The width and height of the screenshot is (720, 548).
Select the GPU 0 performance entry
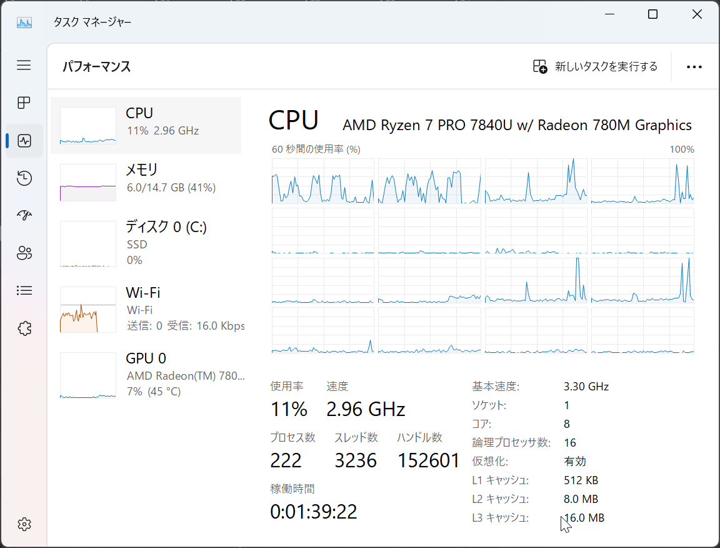point(146,375)
